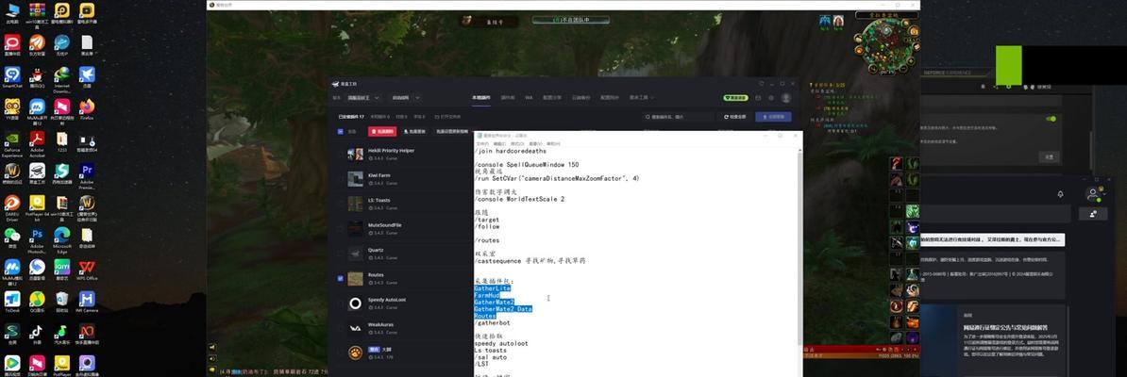
Task: Open the Internet Download desktop icon
Action: [x=61, y=76]
